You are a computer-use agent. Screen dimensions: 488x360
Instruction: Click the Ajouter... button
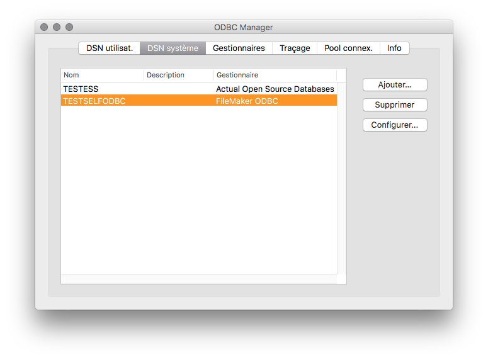pos(395,84)
